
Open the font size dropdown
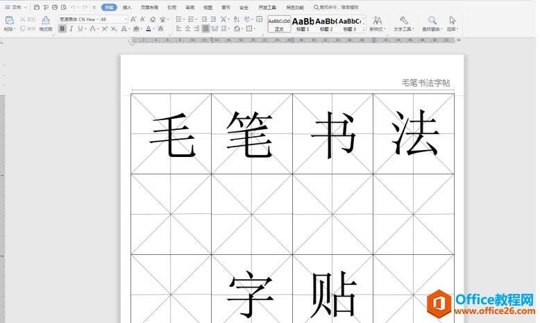(126, 19)
